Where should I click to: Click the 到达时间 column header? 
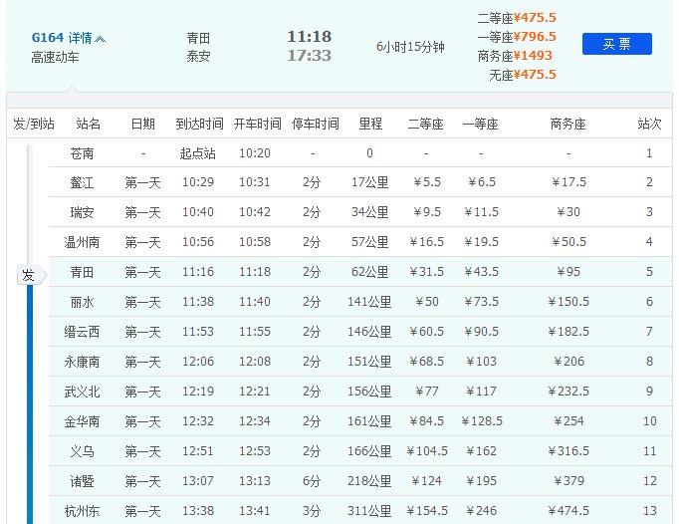click(199, 124)
